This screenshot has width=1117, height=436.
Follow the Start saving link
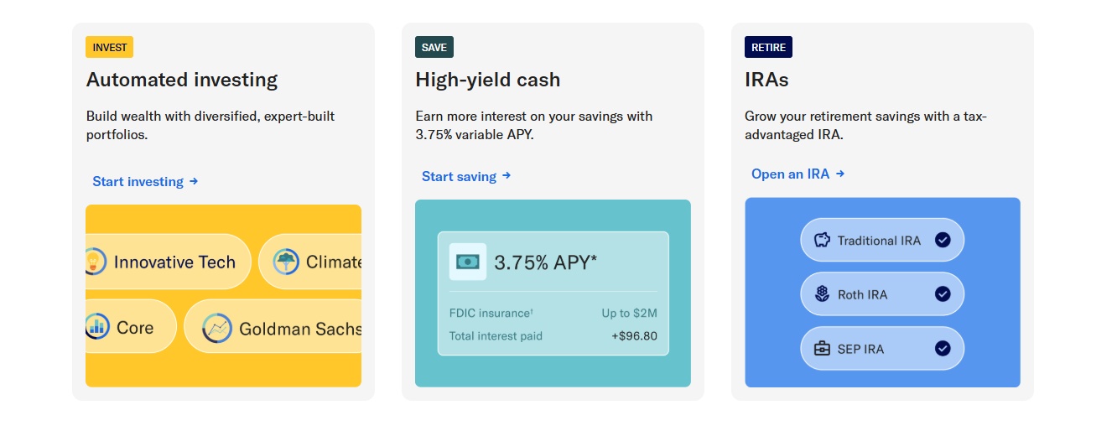pos(466,176)
